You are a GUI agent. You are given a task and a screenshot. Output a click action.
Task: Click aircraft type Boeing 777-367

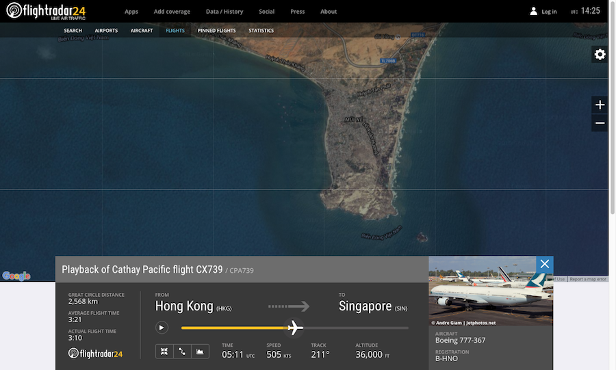click(x=460, y=340)
